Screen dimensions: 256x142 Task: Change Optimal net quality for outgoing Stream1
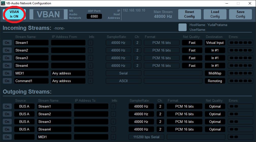point(215,106)
